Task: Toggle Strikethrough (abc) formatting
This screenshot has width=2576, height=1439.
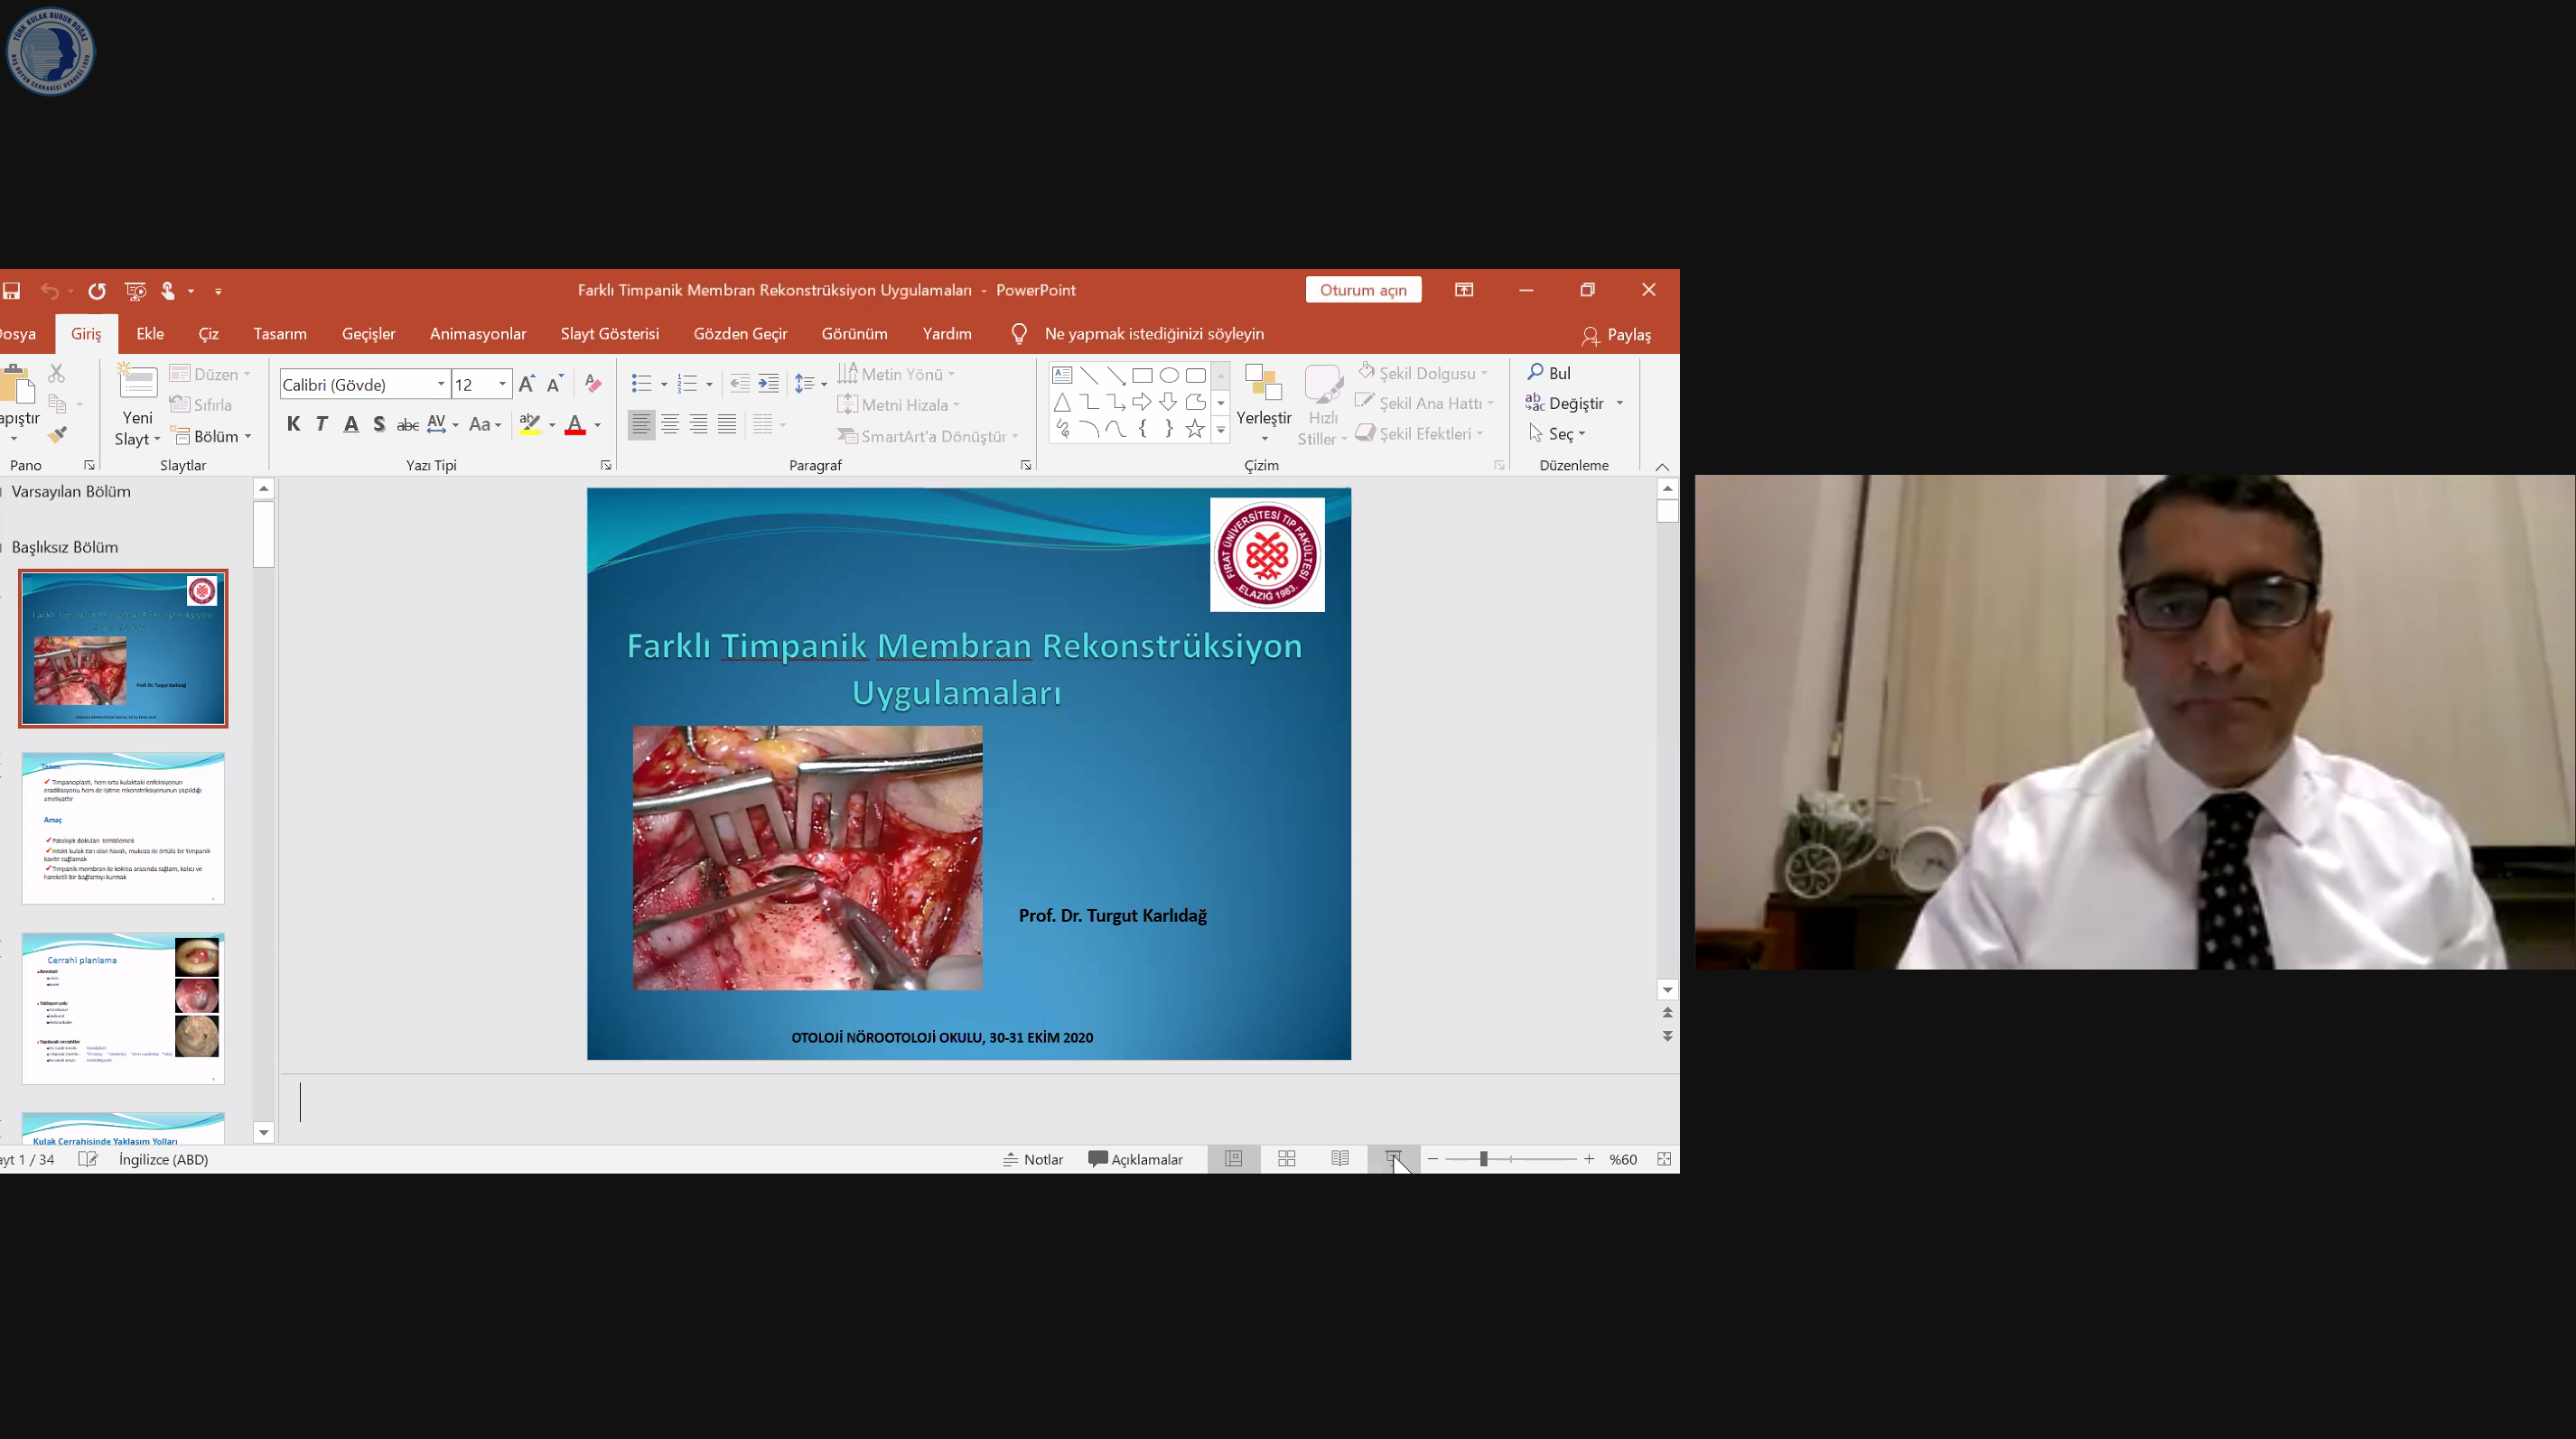Action: point(408,424)
